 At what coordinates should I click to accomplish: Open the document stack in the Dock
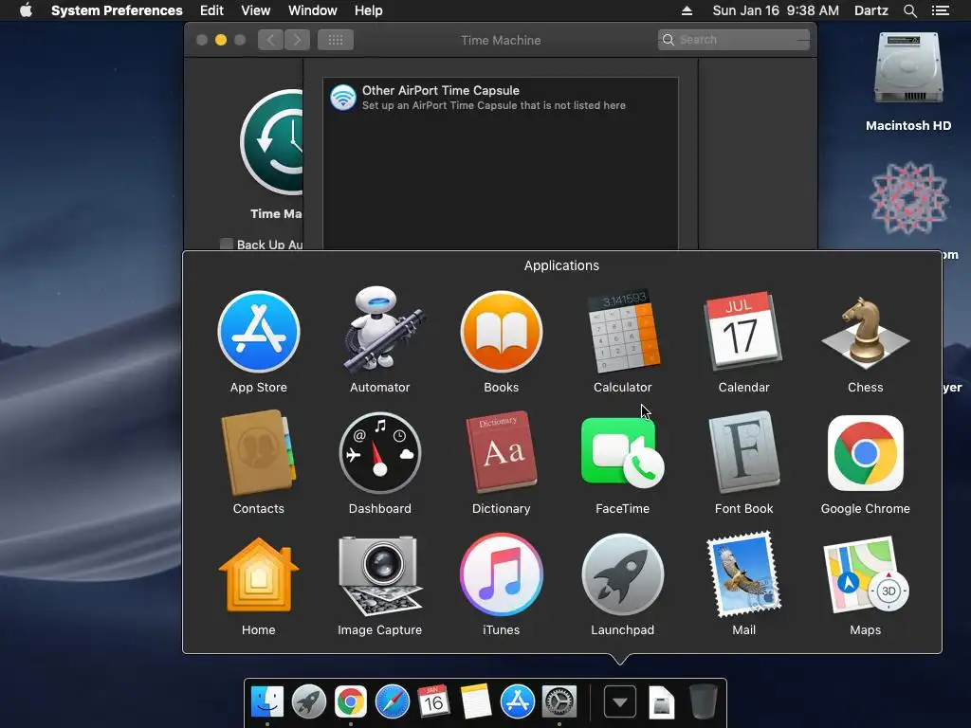pos(661,702)
